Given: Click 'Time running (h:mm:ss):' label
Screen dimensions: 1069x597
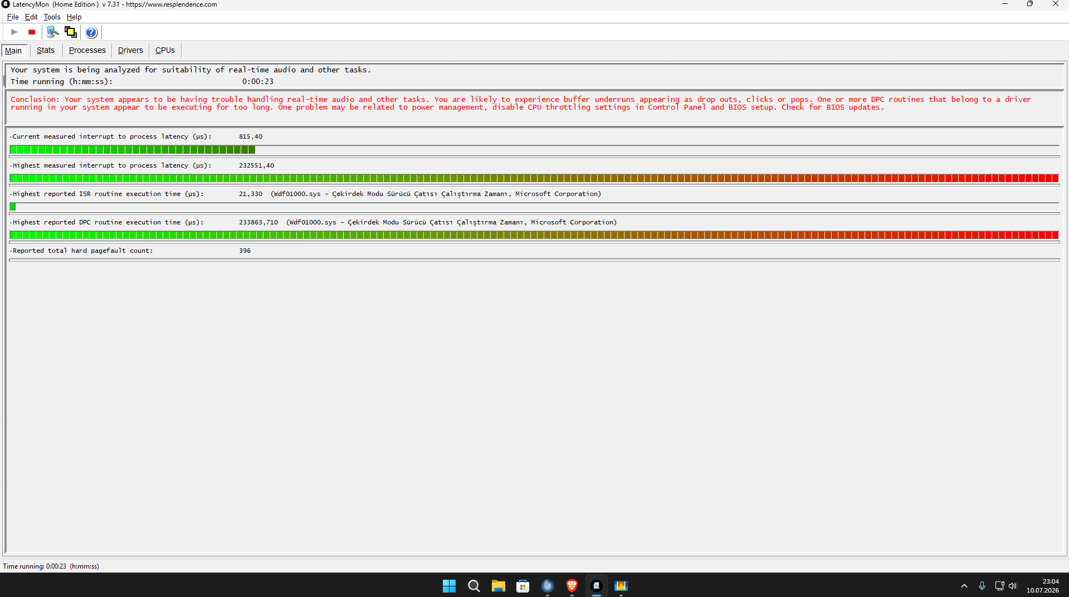Looking at the screenshot, I should pyautogui.click(x=61, y=81).
